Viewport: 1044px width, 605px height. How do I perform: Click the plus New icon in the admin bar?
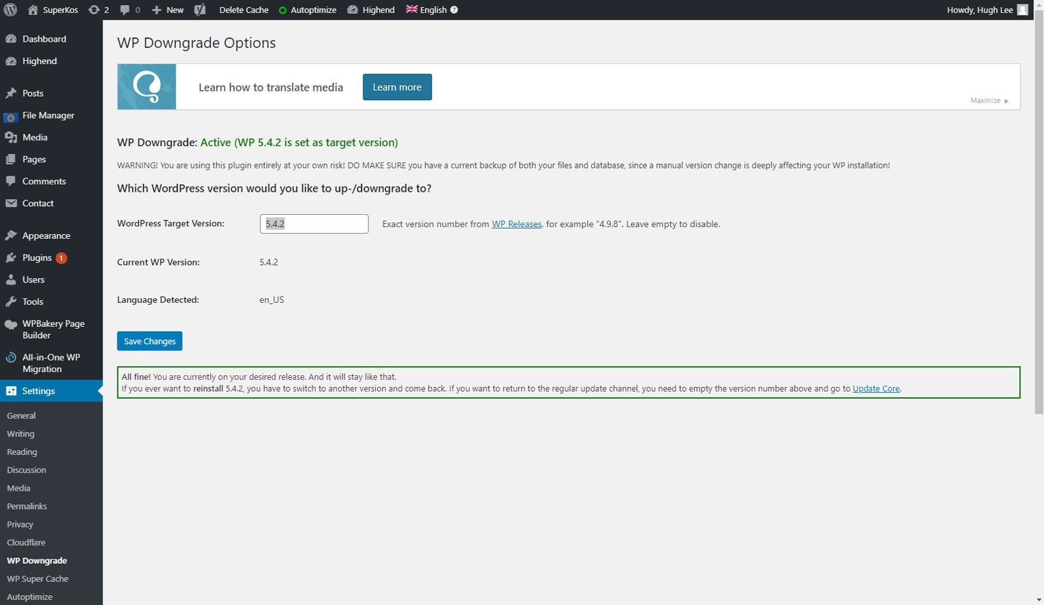coord(157,10)
